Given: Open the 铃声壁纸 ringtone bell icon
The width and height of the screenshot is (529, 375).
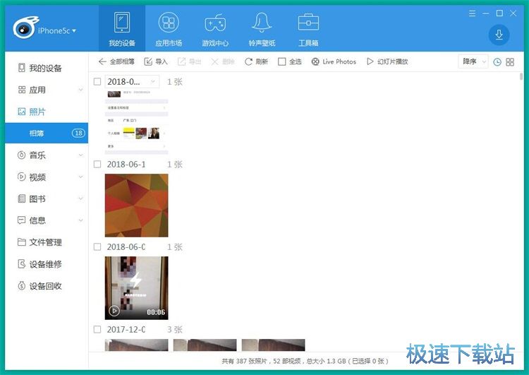Looking at the screenshot, I should (262, 23).
